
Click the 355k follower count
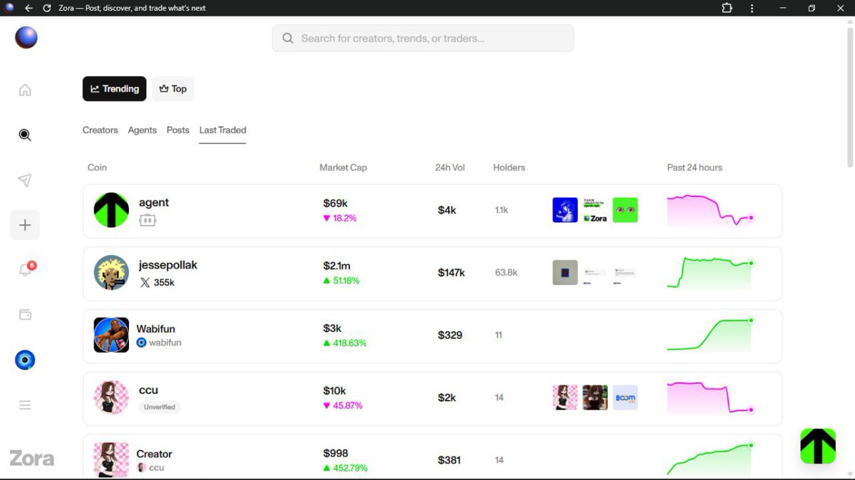(x=164, y=283)
